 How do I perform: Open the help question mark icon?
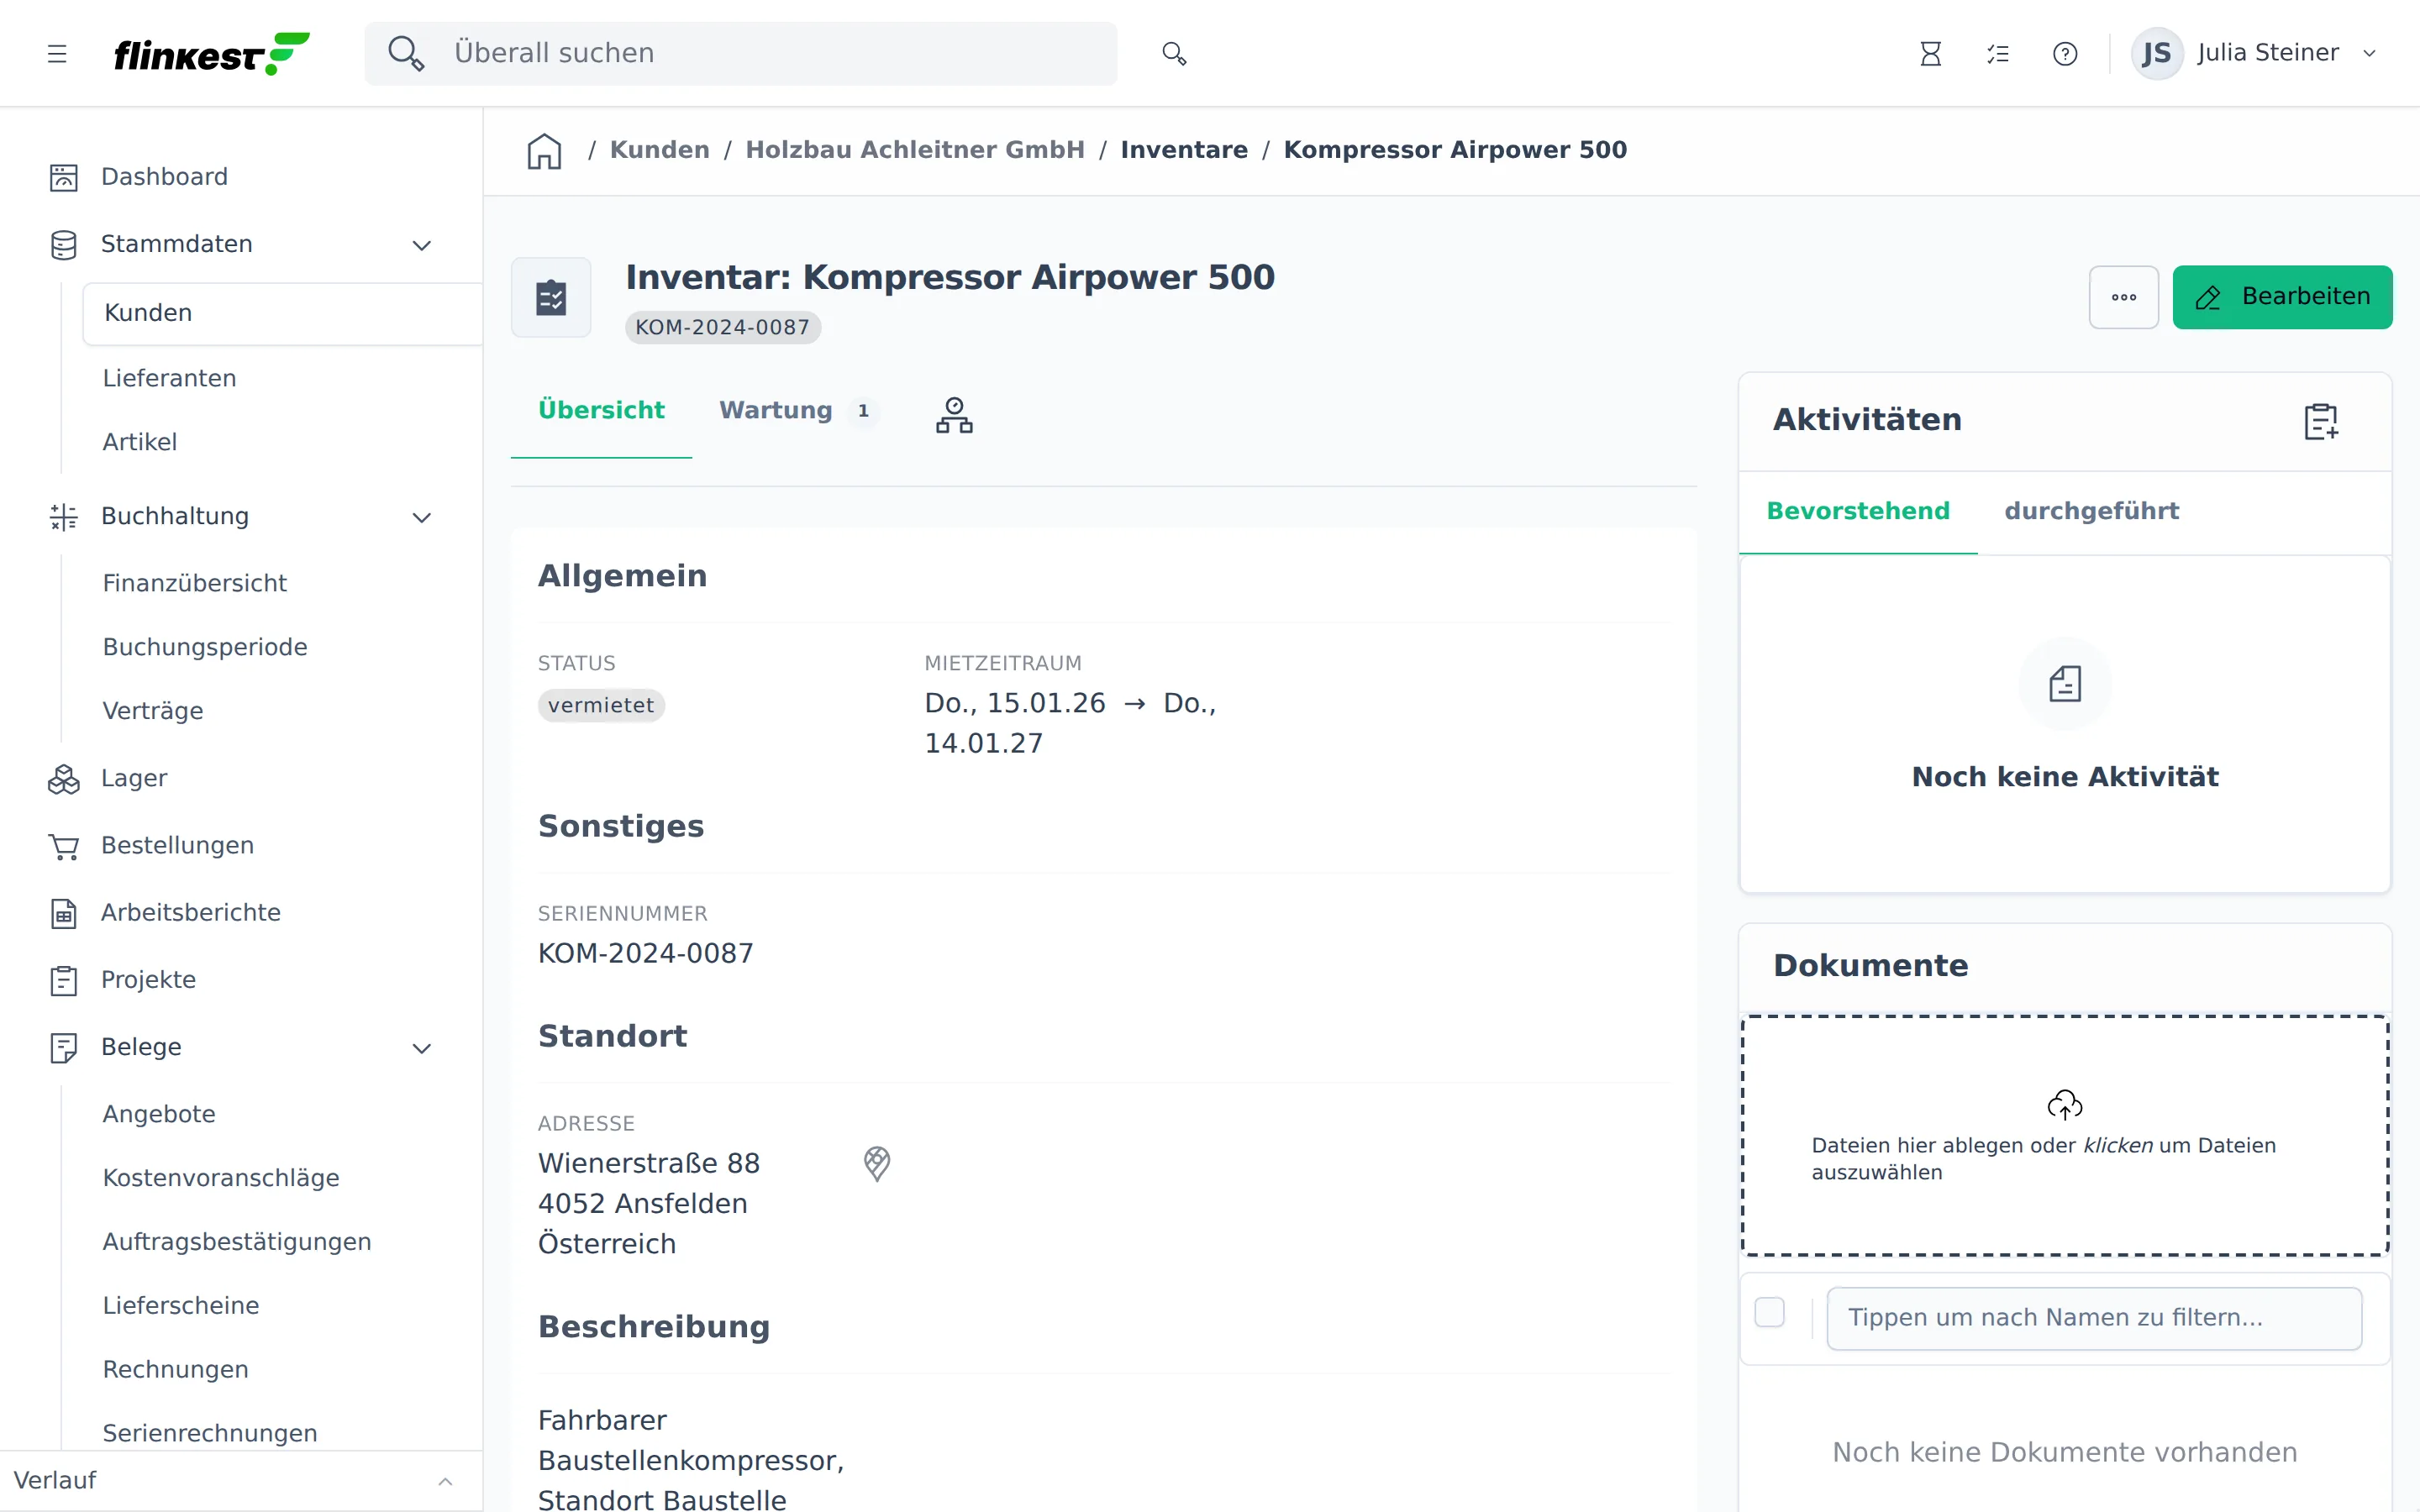pyautogui.click(x=2065, y=54)
